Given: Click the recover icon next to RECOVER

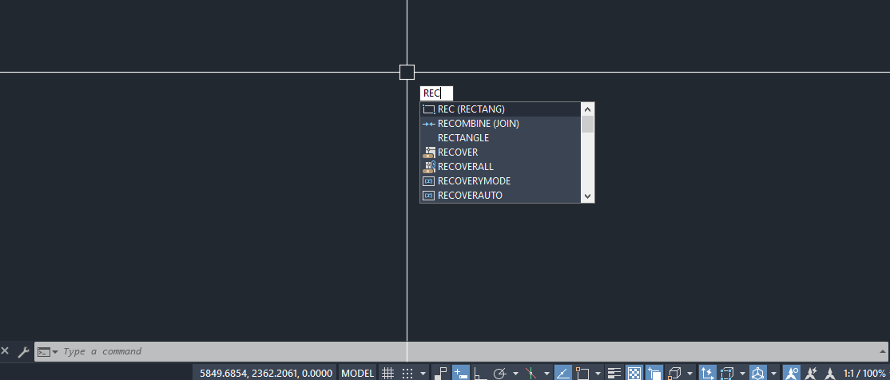Looking at the screenshot, I should coord(429,152).
